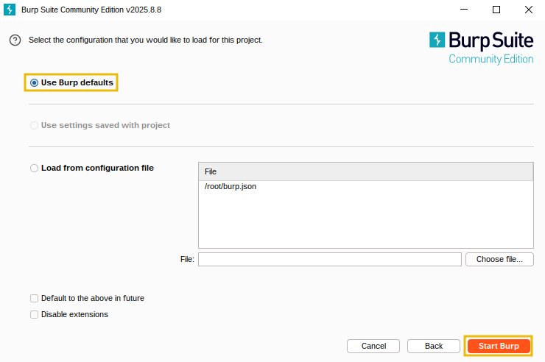Image resolution: width=545 pixels, height=362 pixels.
Task: Tick the Disable extensions checkbox
Action: 35,315
